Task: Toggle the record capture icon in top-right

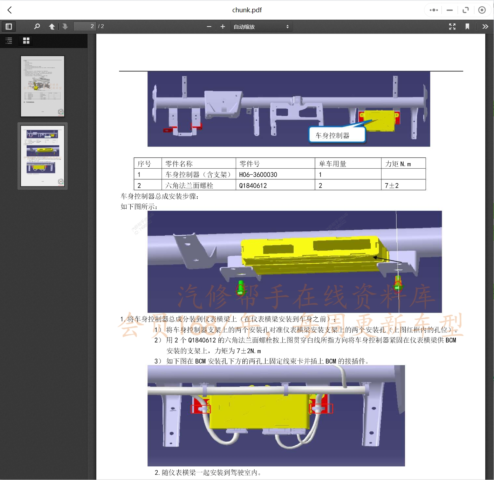Action: click(x=482, y=10)
